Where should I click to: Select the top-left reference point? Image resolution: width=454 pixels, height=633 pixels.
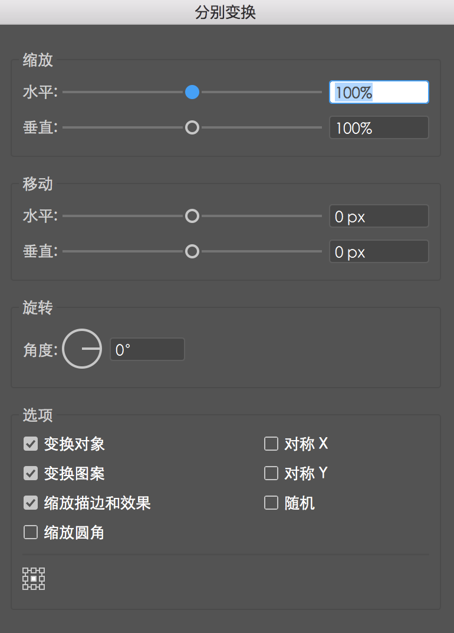pyautogui.click(x=25, y=571)
